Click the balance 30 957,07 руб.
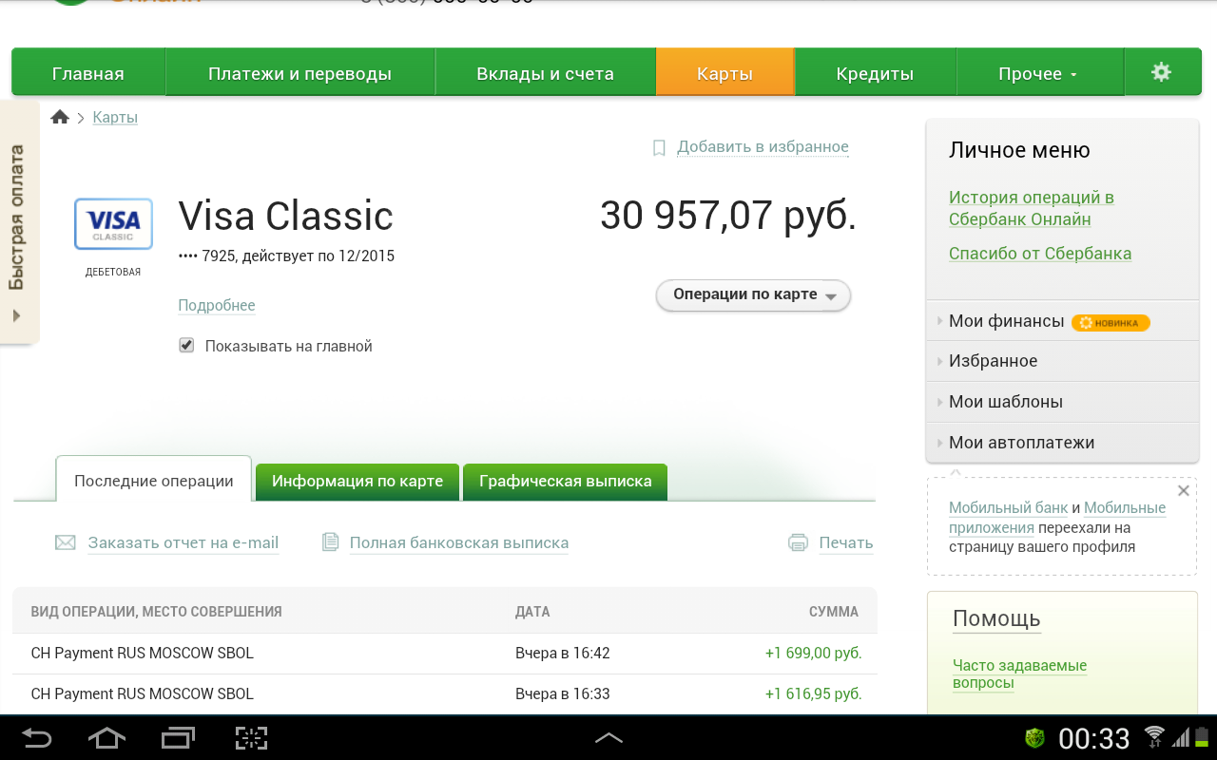Image resolution: width=1217 pixels, height=760 pixels. [x=728, y=216]
